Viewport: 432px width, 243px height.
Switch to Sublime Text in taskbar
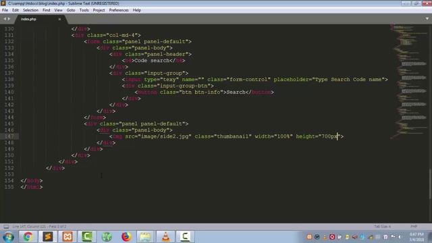tap(48, 237)
